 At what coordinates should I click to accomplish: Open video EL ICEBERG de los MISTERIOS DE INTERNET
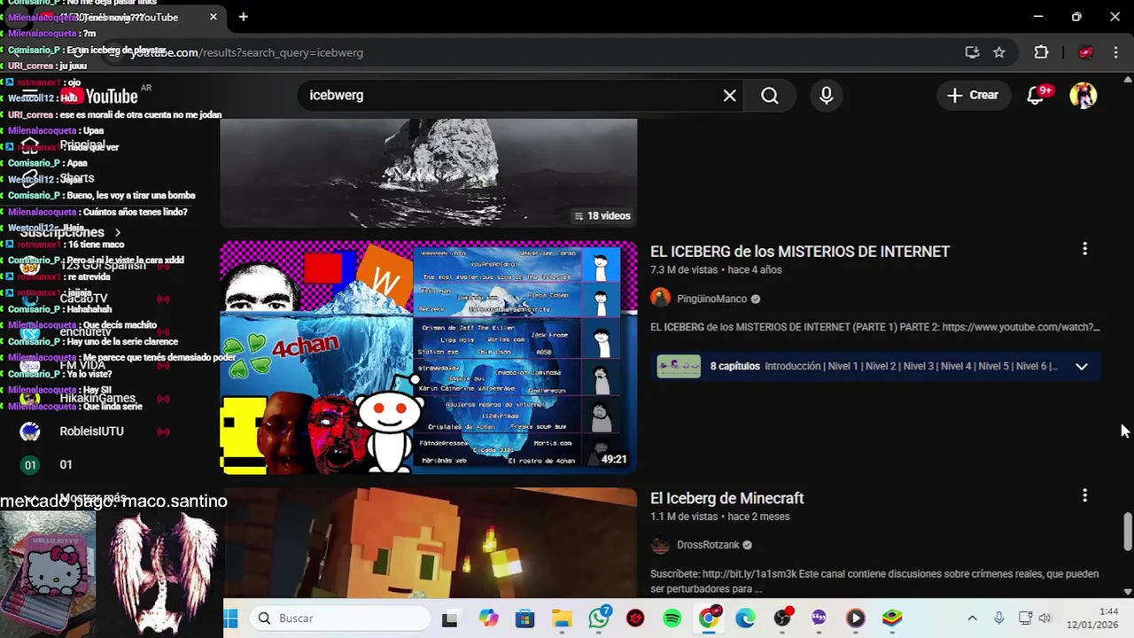tap(799, 252)
